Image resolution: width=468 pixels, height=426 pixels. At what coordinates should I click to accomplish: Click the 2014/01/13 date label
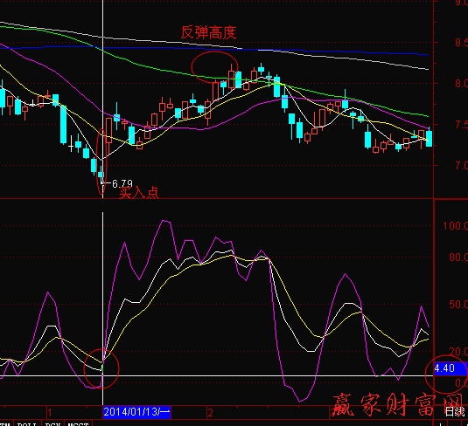(x=136, y=412)
